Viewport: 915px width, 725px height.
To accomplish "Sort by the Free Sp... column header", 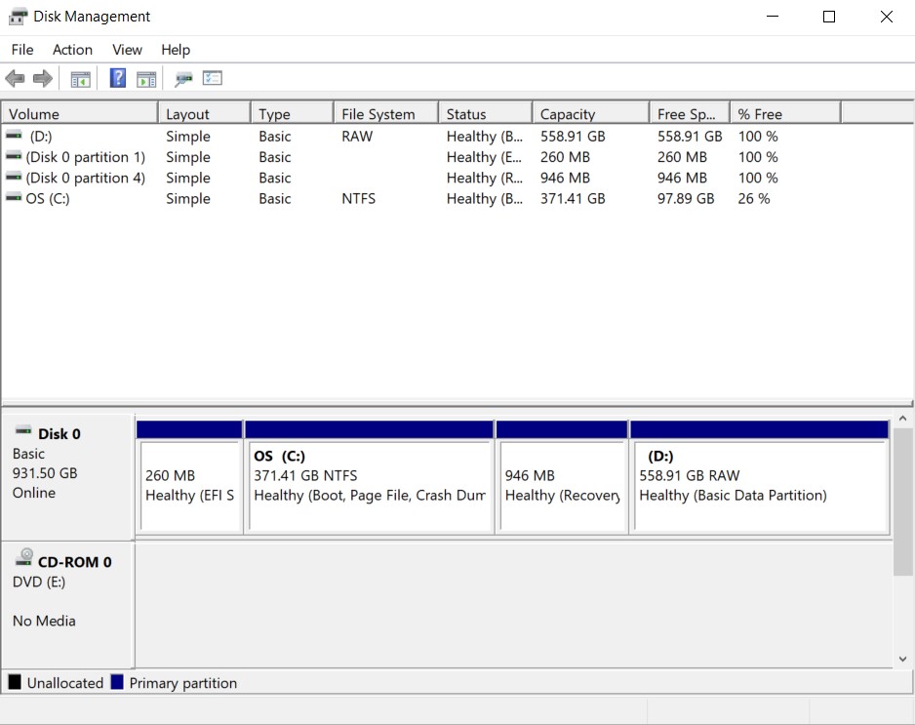I will [x=690, y=113].
